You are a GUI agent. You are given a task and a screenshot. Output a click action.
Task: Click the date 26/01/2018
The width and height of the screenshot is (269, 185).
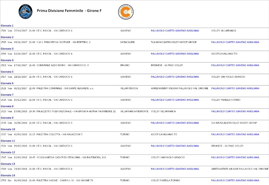tap(21, 123)
